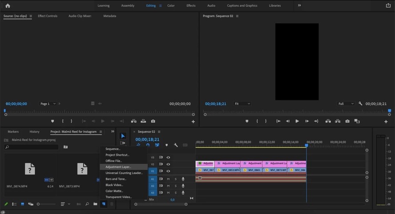Image resolution: width=395 pixels, height=214 pixels.
Task: Choose Sequence from the New Item menu
Action: (124, 149)
